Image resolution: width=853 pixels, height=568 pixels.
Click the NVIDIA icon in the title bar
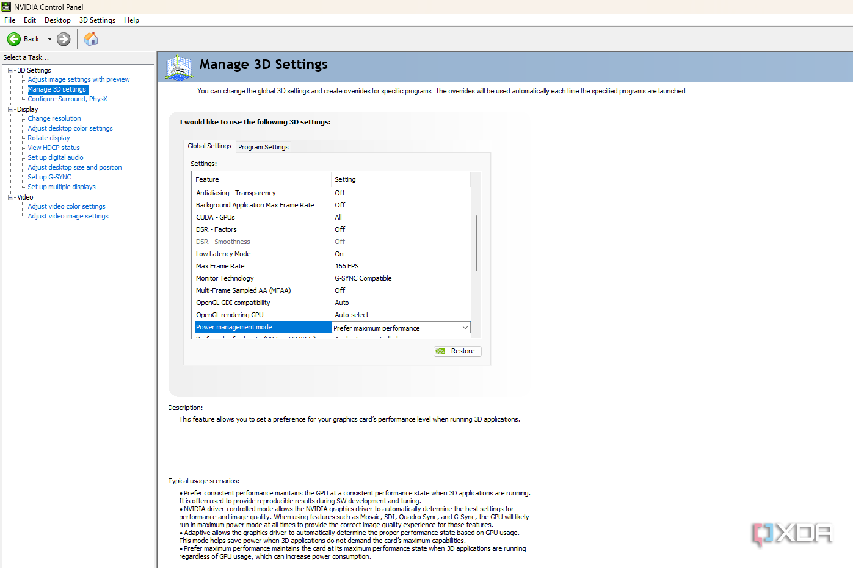click(6, 7)
